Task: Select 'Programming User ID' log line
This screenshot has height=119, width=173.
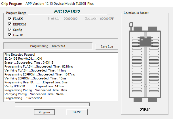Action: pyautogui.click(x=36, y=82)
